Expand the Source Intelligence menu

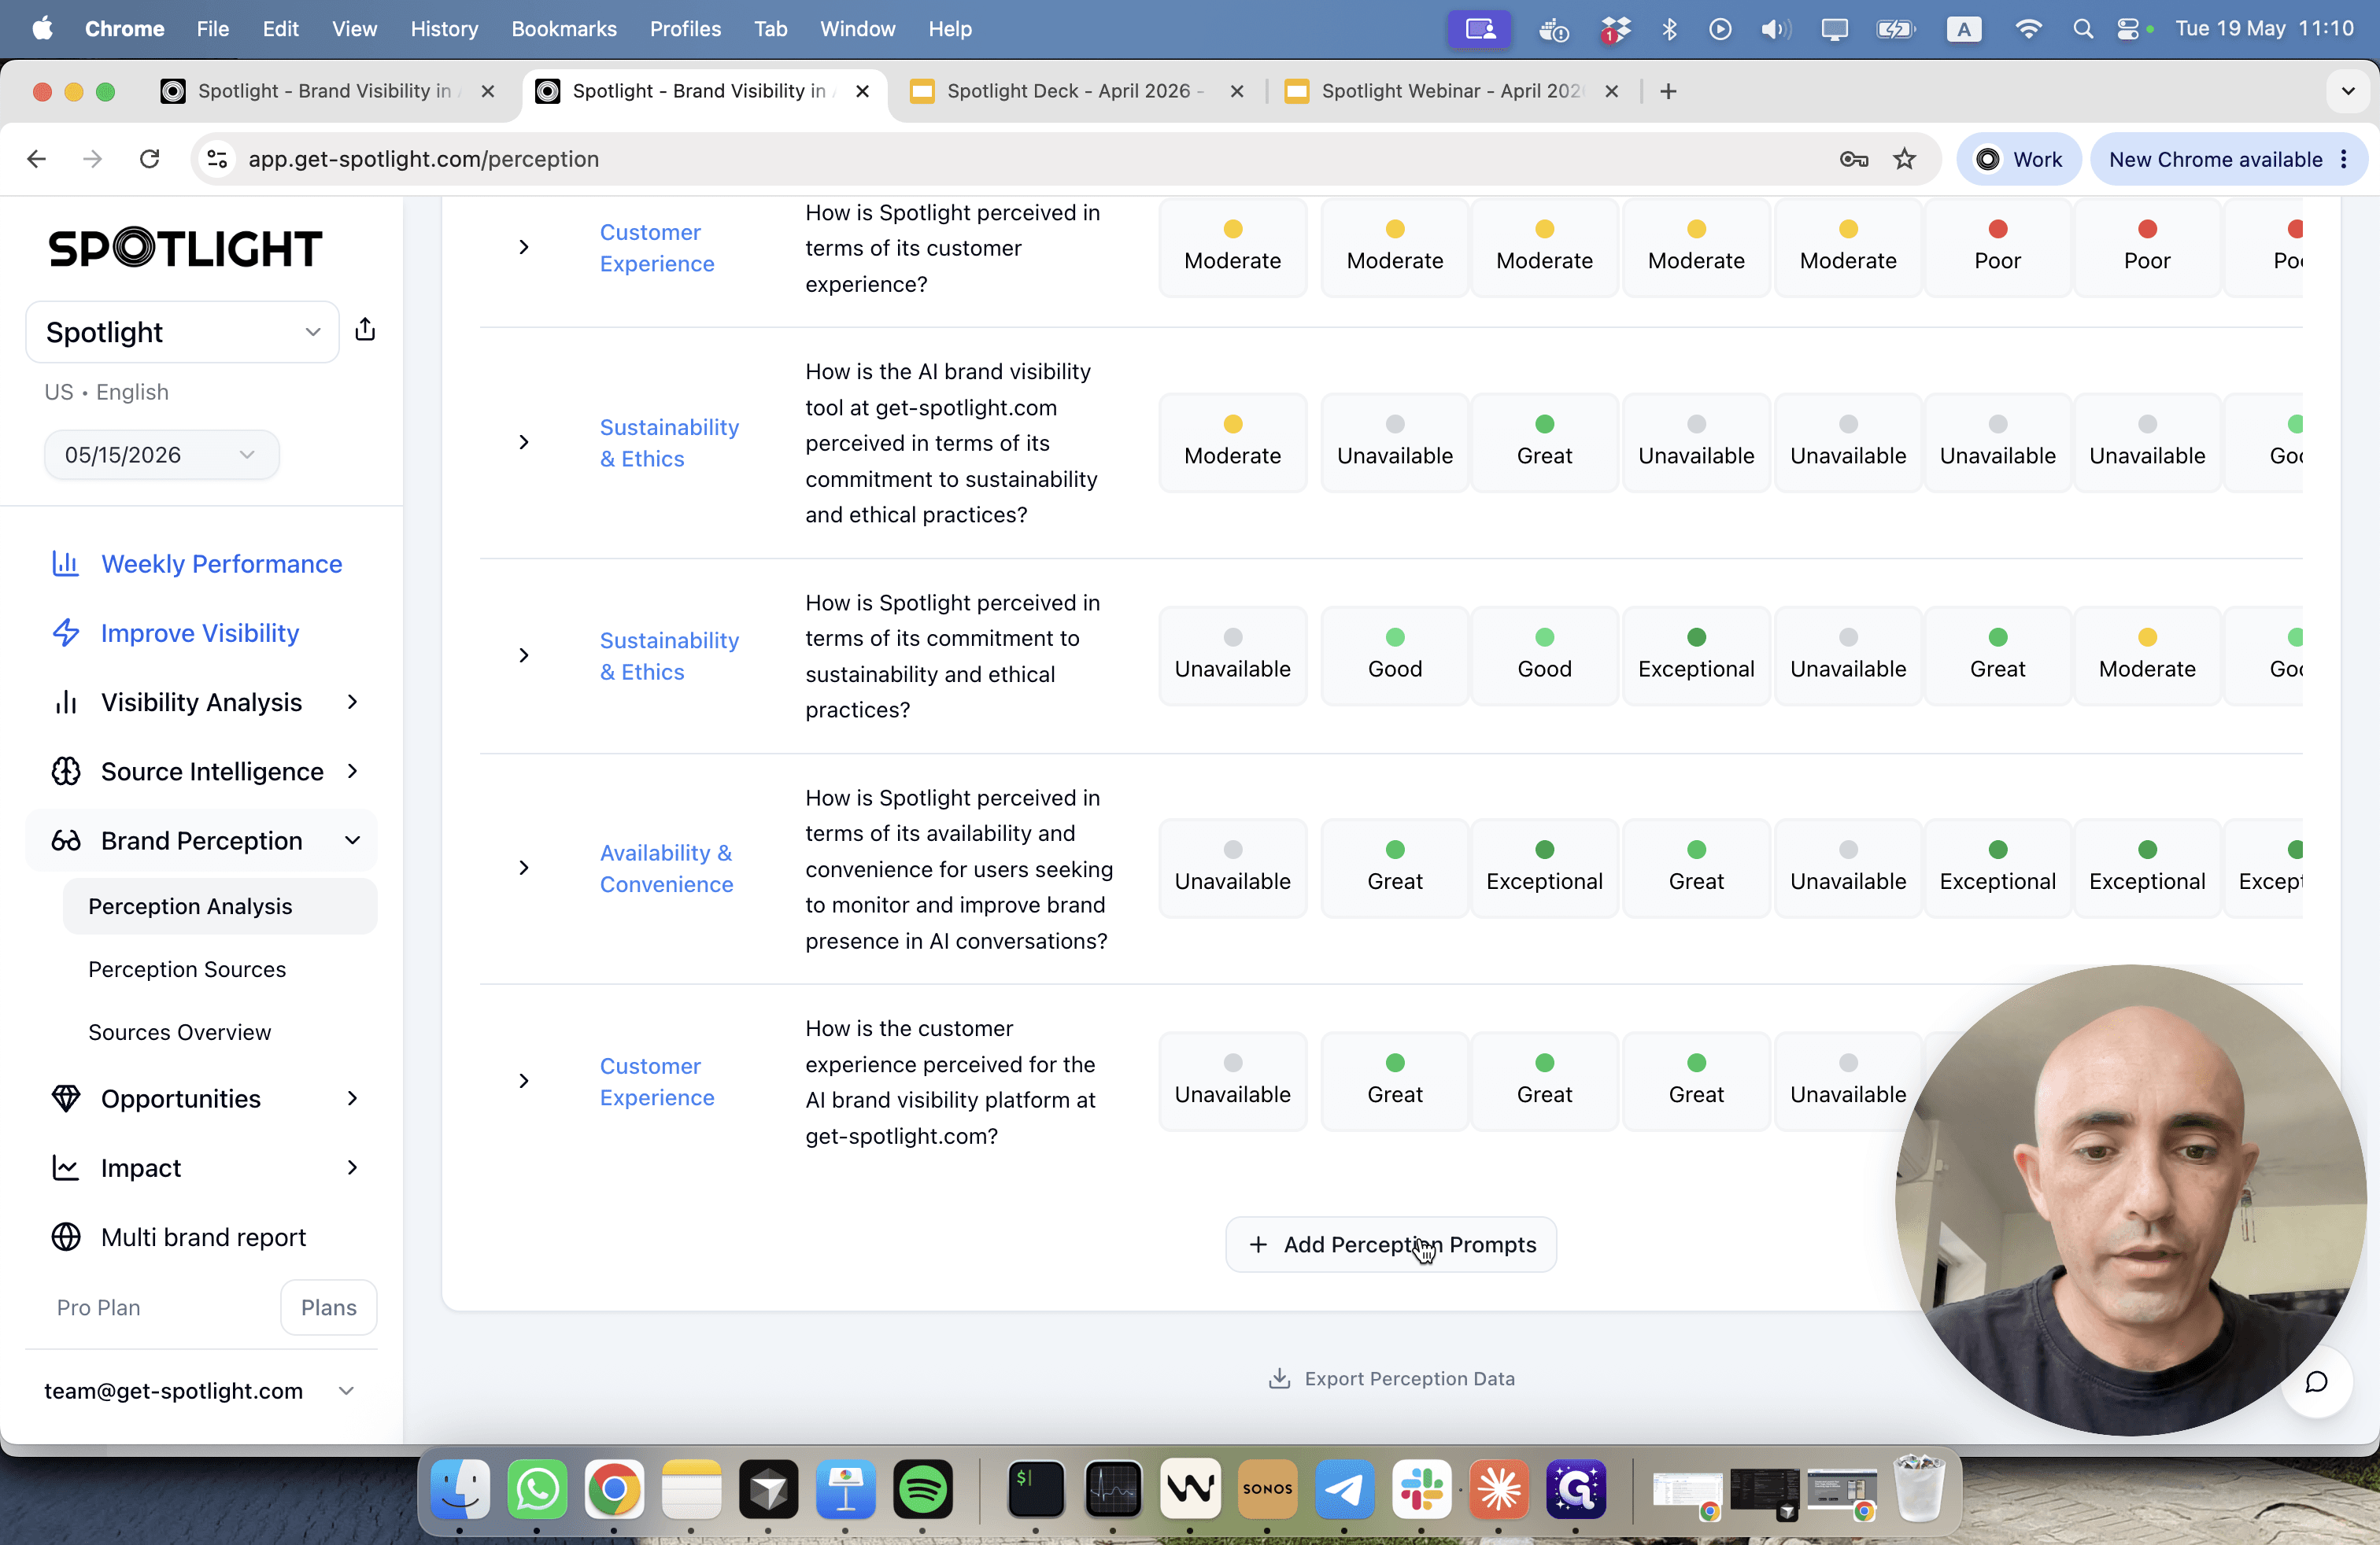tap(203, 770)
